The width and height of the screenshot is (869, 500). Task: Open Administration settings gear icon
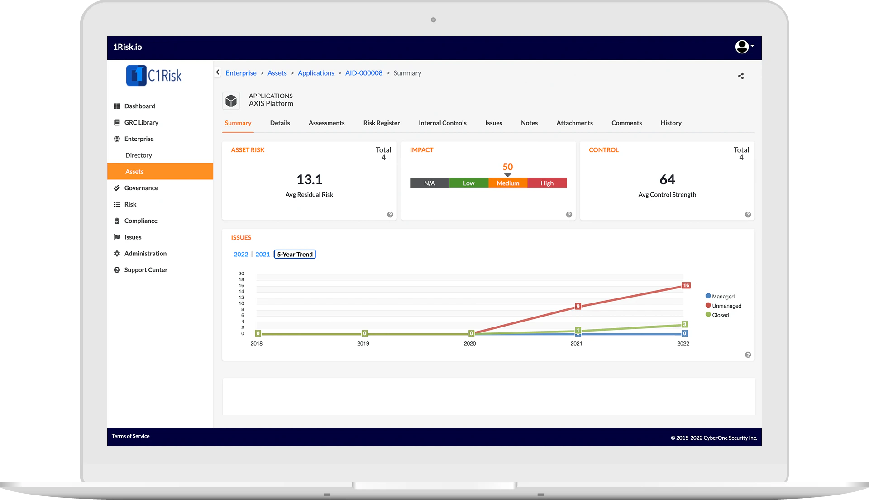click(117, 253)
